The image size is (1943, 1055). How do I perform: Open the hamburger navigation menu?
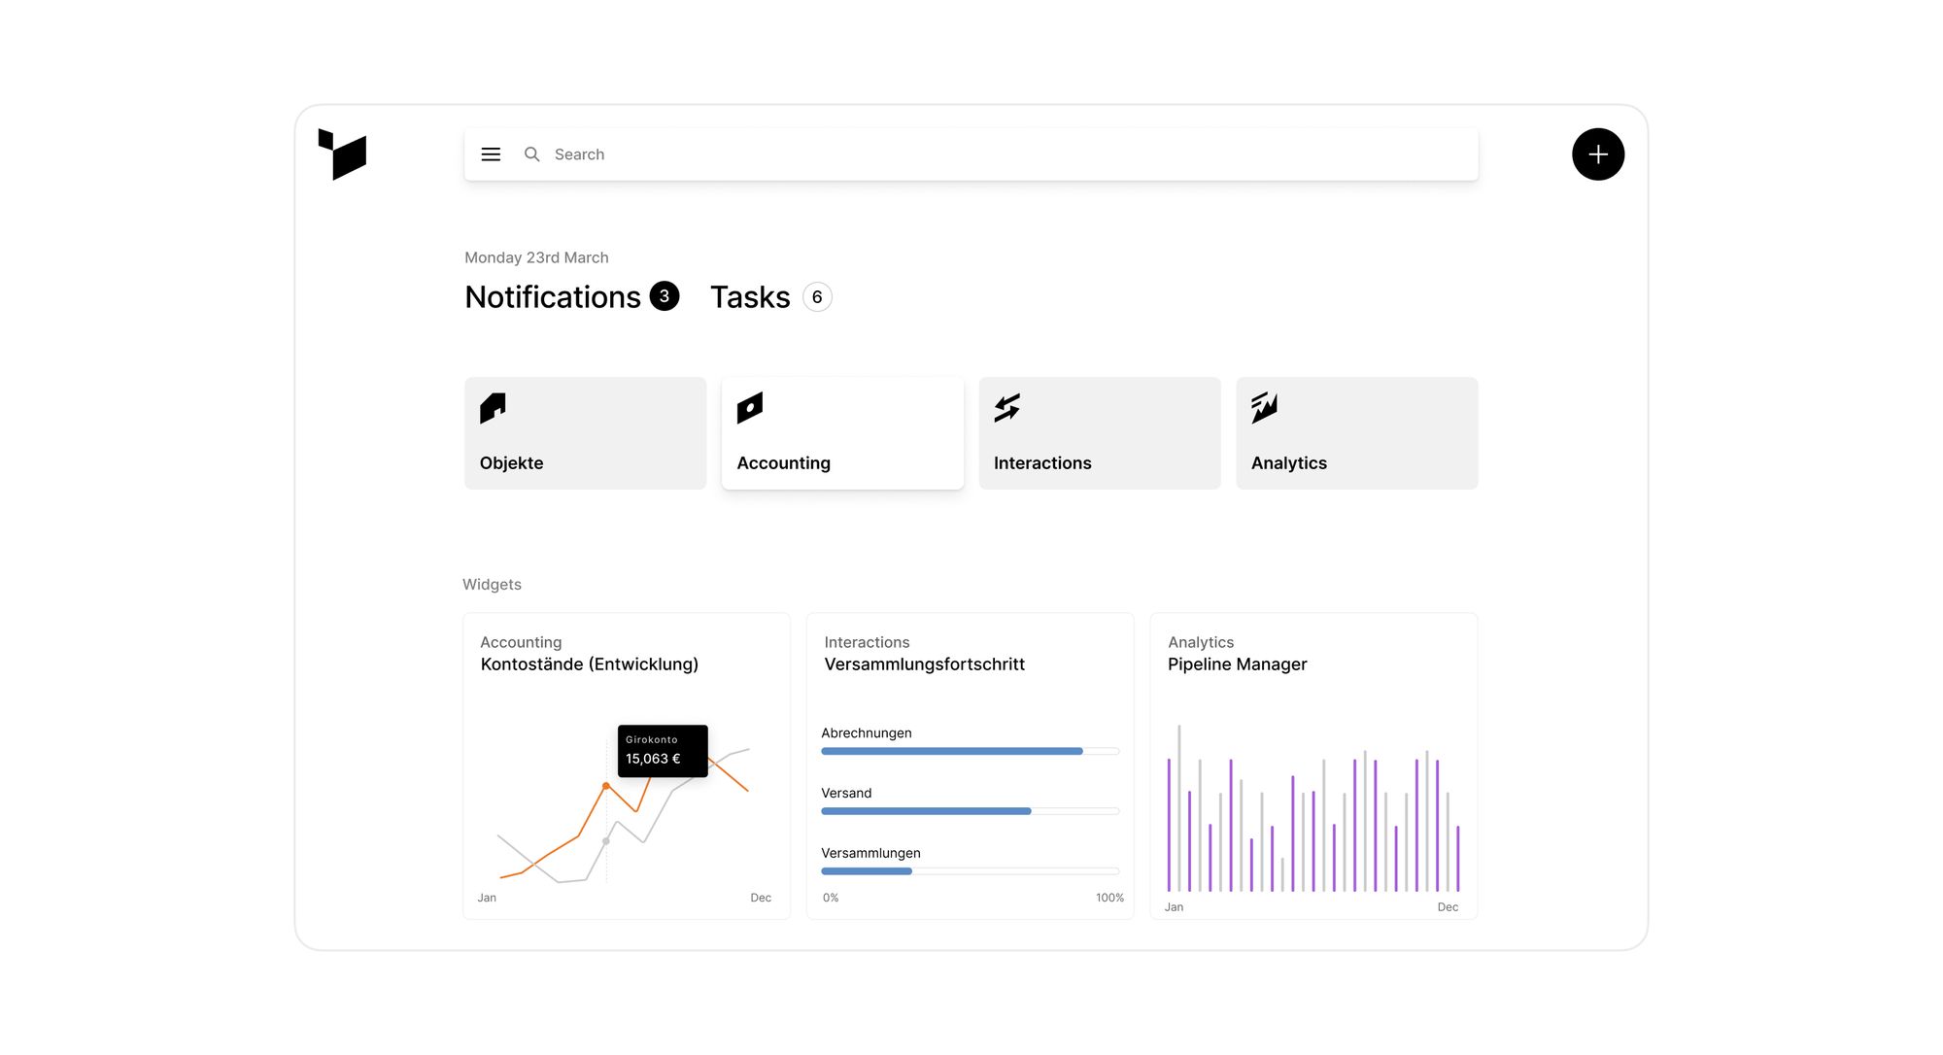tap(491, 153)
